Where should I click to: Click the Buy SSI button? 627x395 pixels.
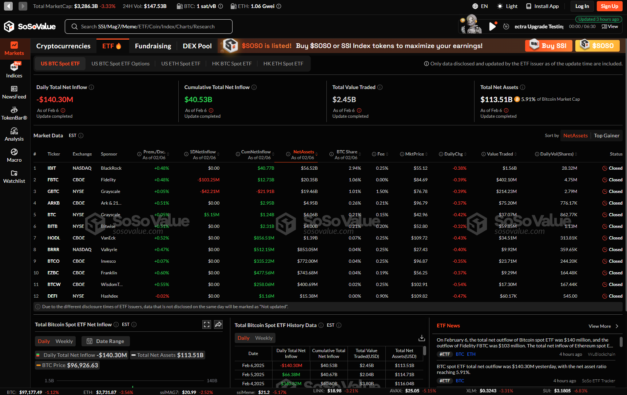[549, 45]
